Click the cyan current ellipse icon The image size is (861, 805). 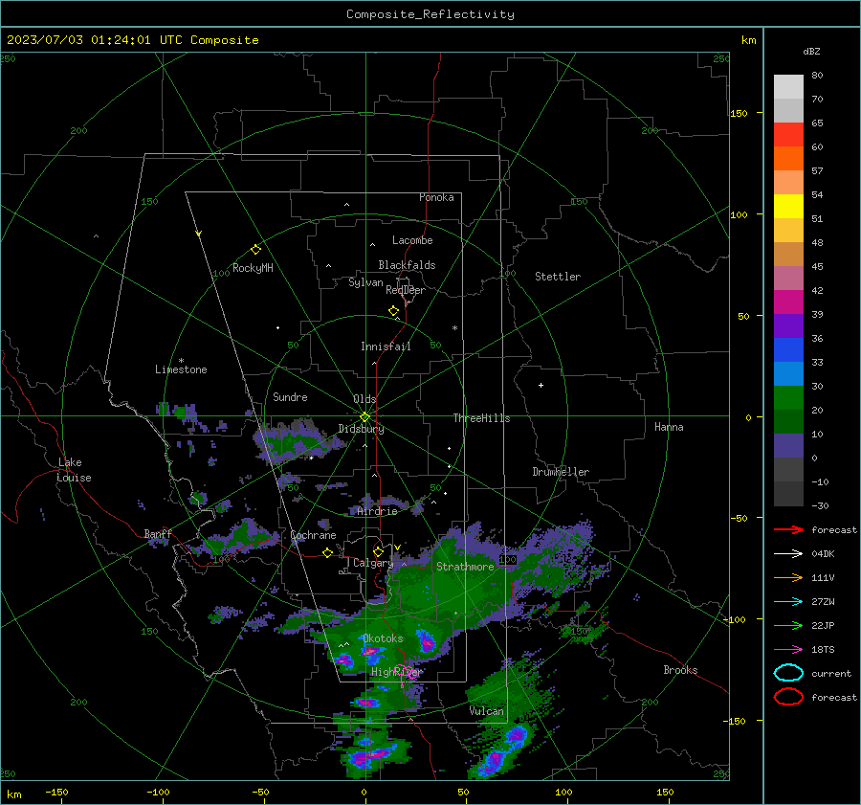pos(788,673)
